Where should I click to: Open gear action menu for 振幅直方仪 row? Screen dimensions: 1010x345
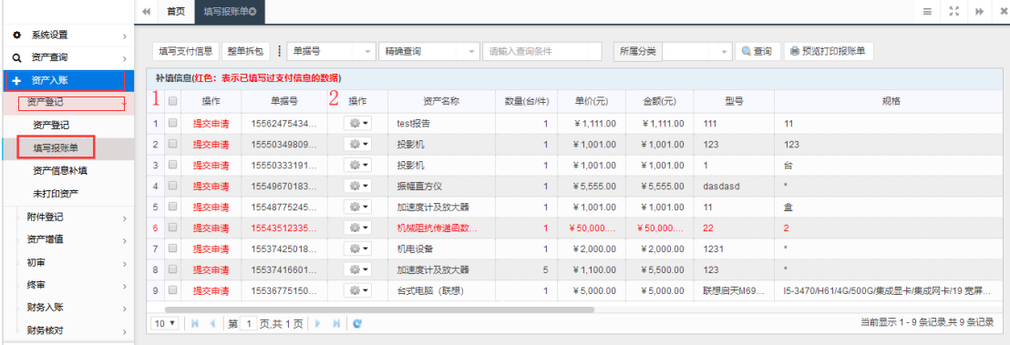[357, 186]
